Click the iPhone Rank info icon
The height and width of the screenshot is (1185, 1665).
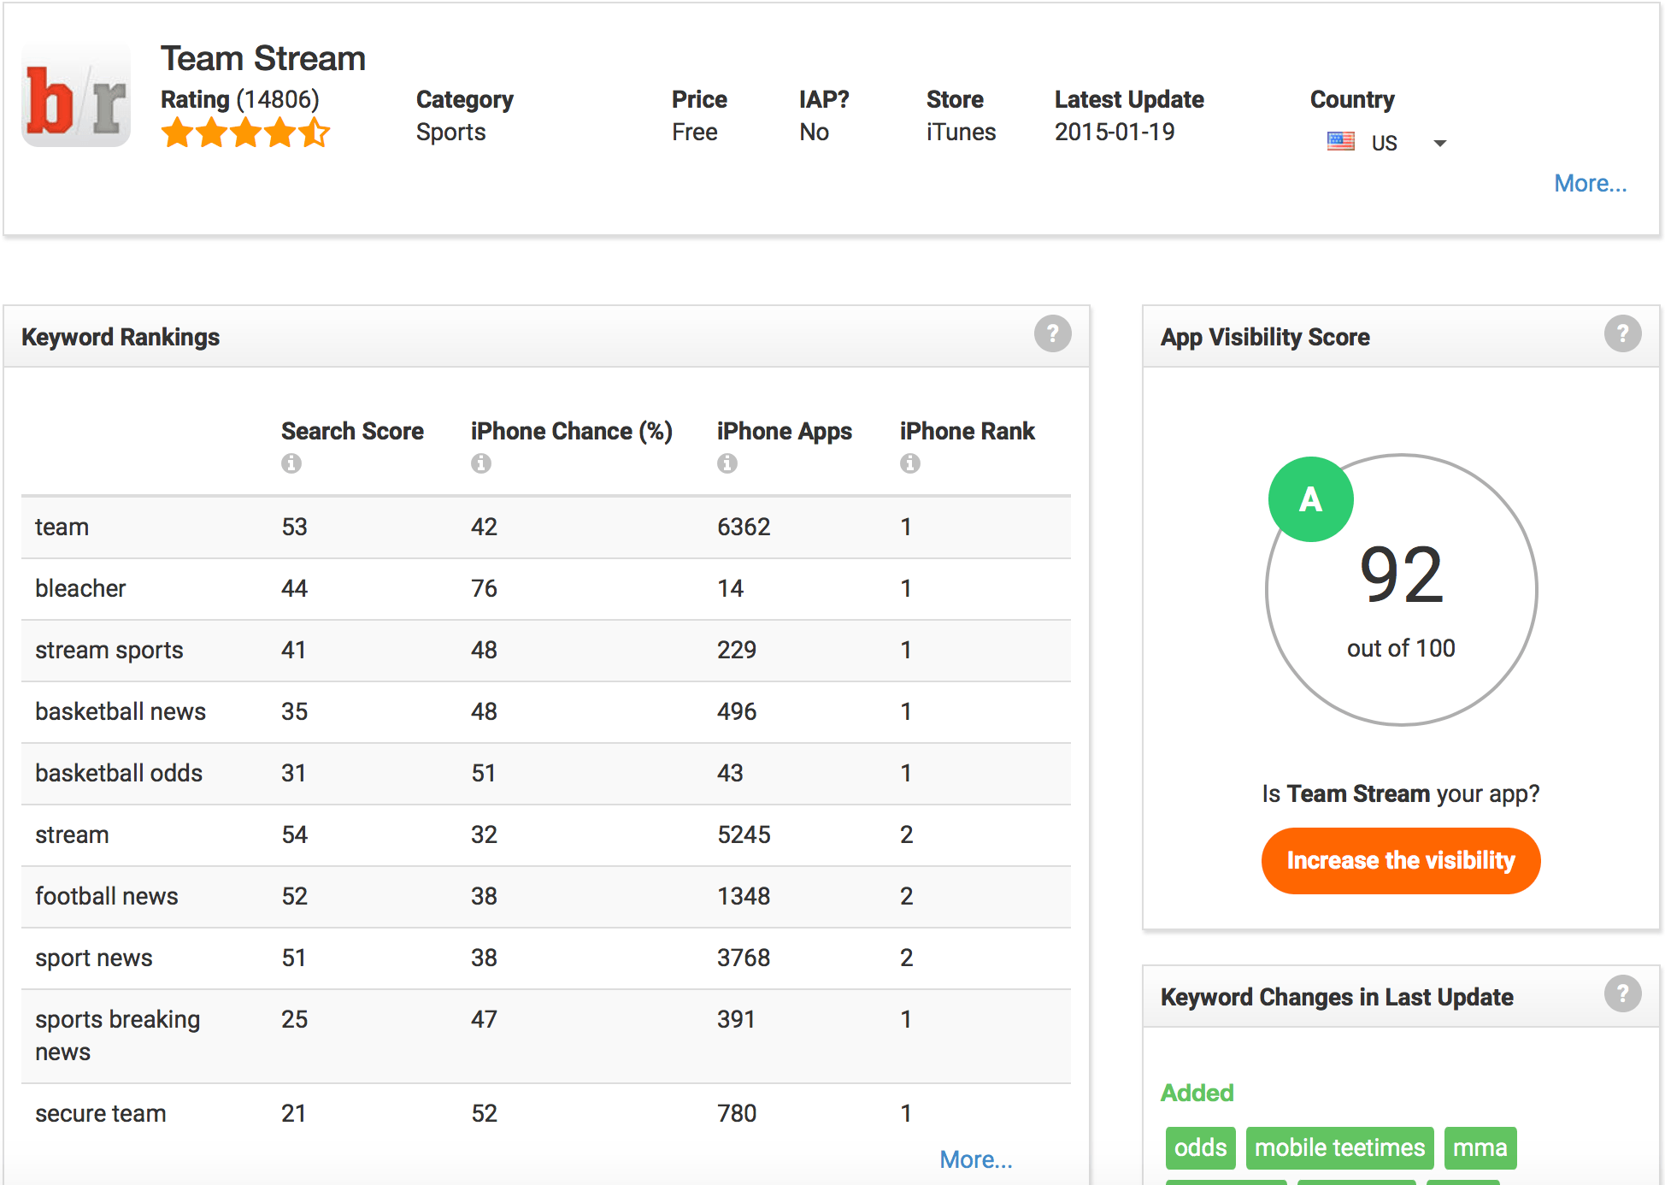click(x=910, y=463)
